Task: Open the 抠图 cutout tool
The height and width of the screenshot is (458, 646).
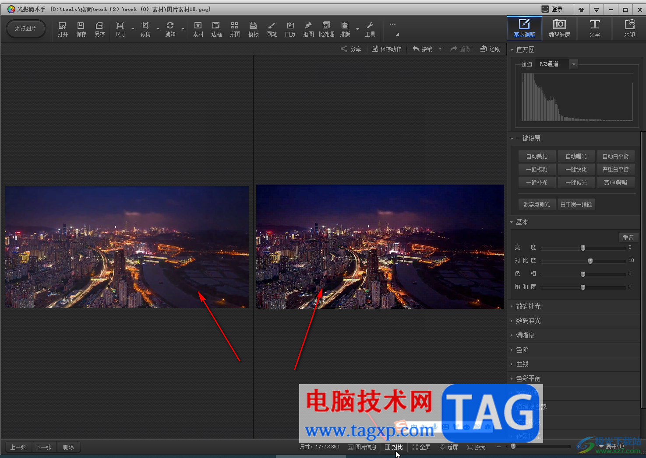Action: coord(308,29)
